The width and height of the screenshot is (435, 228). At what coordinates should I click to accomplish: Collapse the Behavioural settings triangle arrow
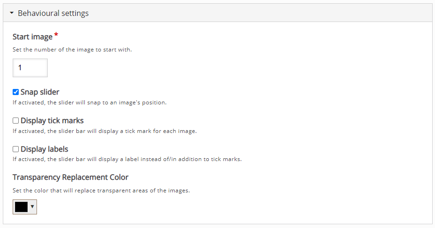[12, 13]
